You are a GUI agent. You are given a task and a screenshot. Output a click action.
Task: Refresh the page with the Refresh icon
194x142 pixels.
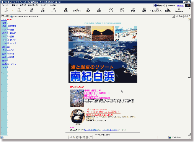coord(43,10)
